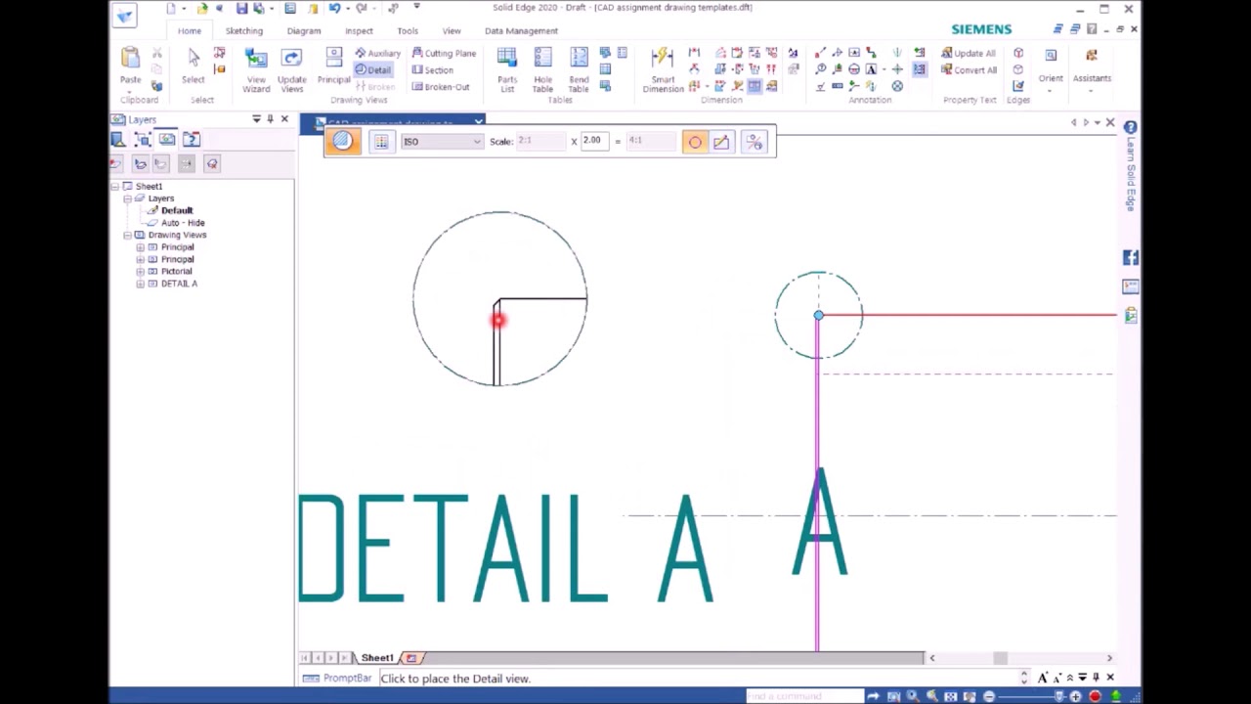Open the Parts List tool

tap(507, 69)
